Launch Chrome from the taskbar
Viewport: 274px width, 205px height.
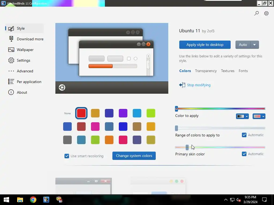(33, 200)
